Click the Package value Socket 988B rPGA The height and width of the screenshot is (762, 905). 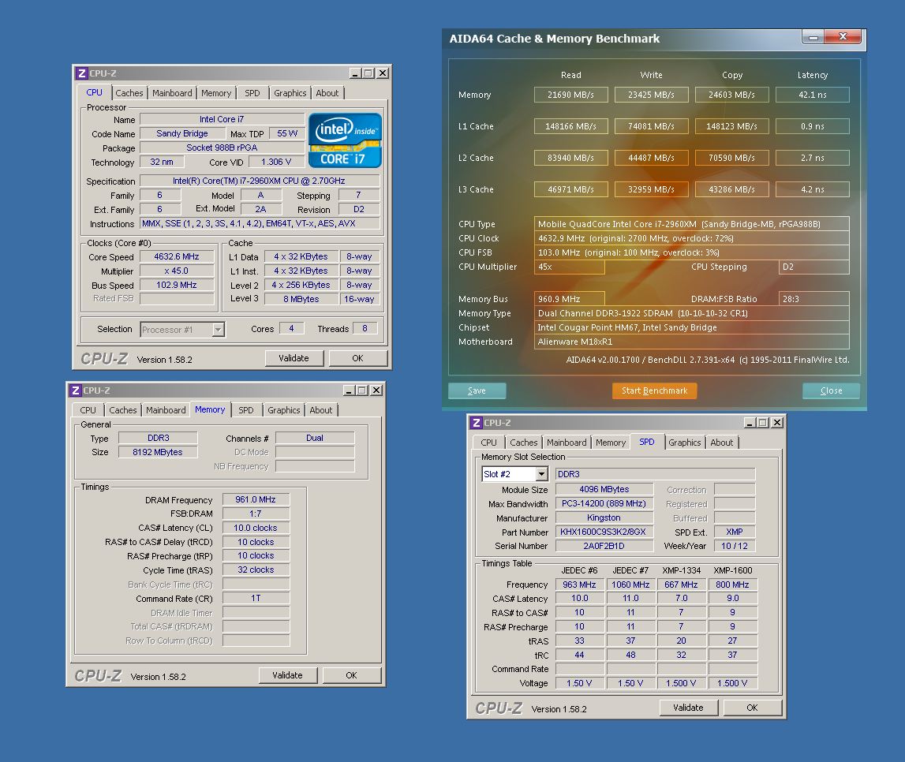(x=223, y=148)
